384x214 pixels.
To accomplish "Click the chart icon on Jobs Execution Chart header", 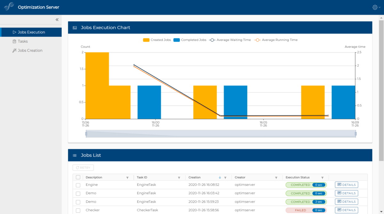I will click(x=75, y=27).
